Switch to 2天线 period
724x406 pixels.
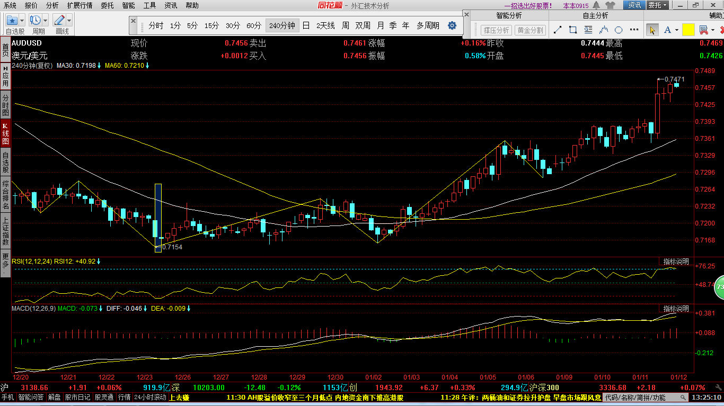click(325, 25)
